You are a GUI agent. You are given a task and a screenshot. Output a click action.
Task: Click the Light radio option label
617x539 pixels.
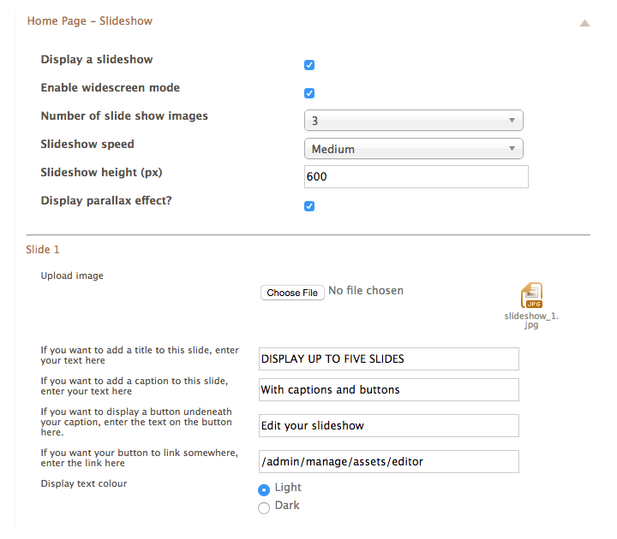coord(288,488)
